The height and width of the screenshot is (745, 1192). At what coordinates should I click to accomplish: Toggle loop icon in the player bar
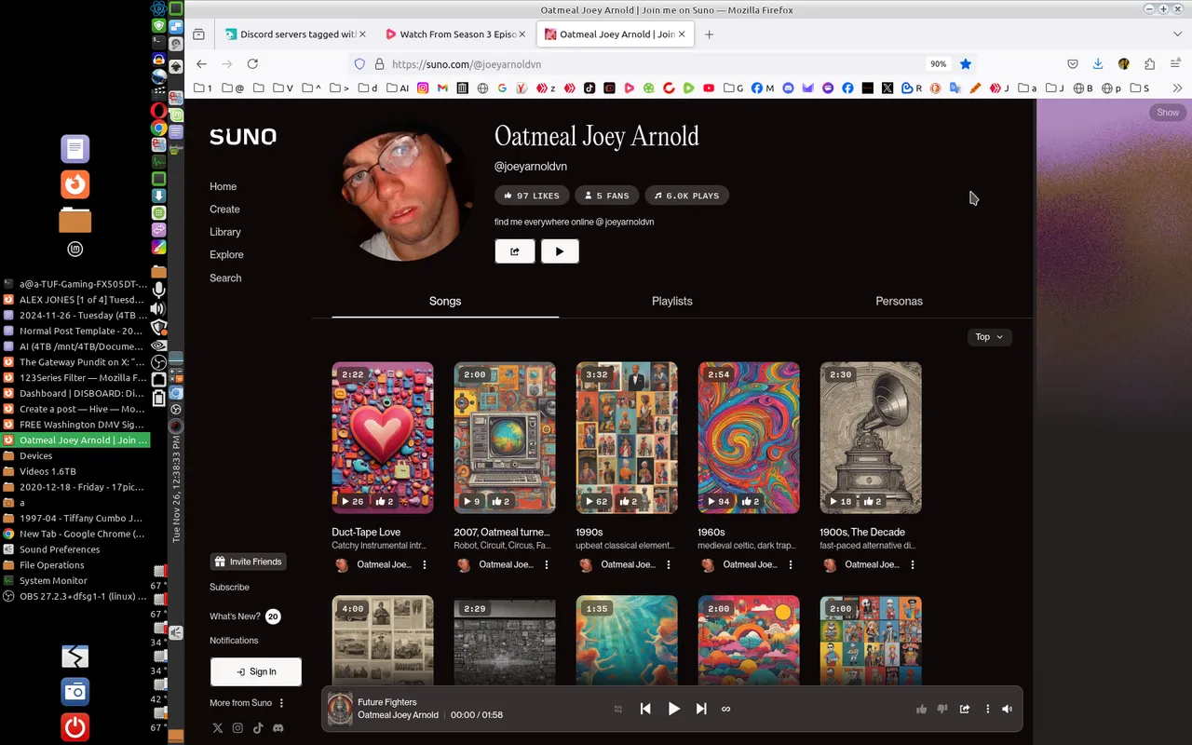(726, 709)
